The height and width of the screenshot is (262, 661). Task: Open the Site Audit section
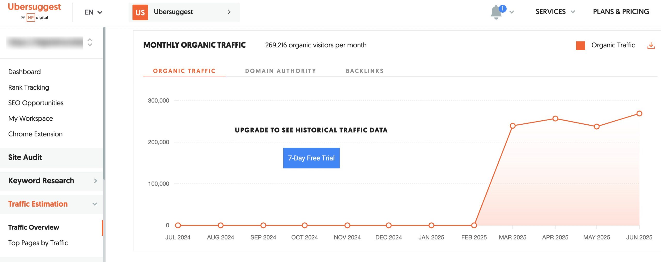[x=52, y=157]
